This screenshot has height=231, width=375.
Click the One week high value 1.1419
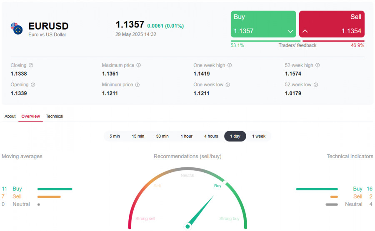coord(202,74)
